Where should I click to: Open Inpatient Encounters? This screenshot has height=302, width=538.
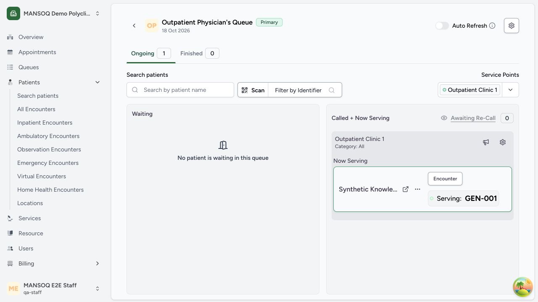point(45,122)
